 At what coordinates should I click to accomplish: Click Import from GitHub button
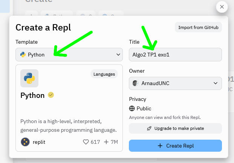[x=198, y=27]
